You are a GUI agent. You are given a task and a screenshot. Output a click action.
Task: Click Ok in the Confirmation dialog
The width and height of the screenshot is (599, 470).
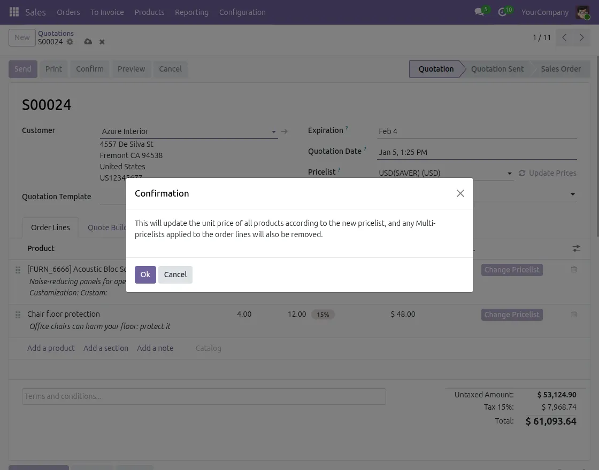click(x=145, y=275)
